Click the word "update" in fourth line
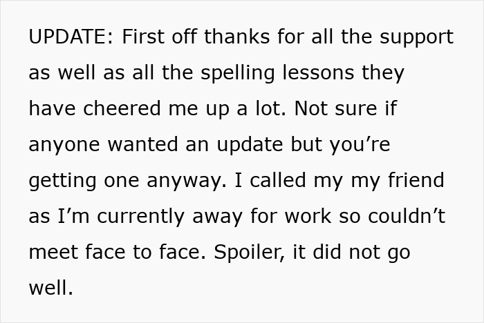The height and width of the screenshot is (323, 484). tap(250, 145)
